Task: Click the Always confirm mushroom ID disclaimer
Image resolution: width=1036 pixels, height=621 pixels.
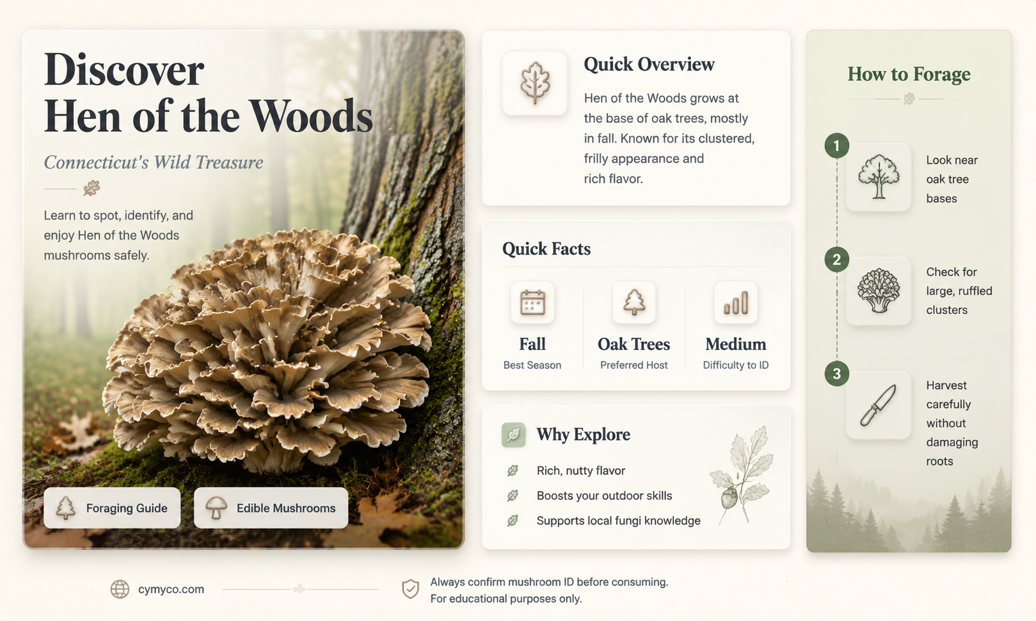Action: 549,590
